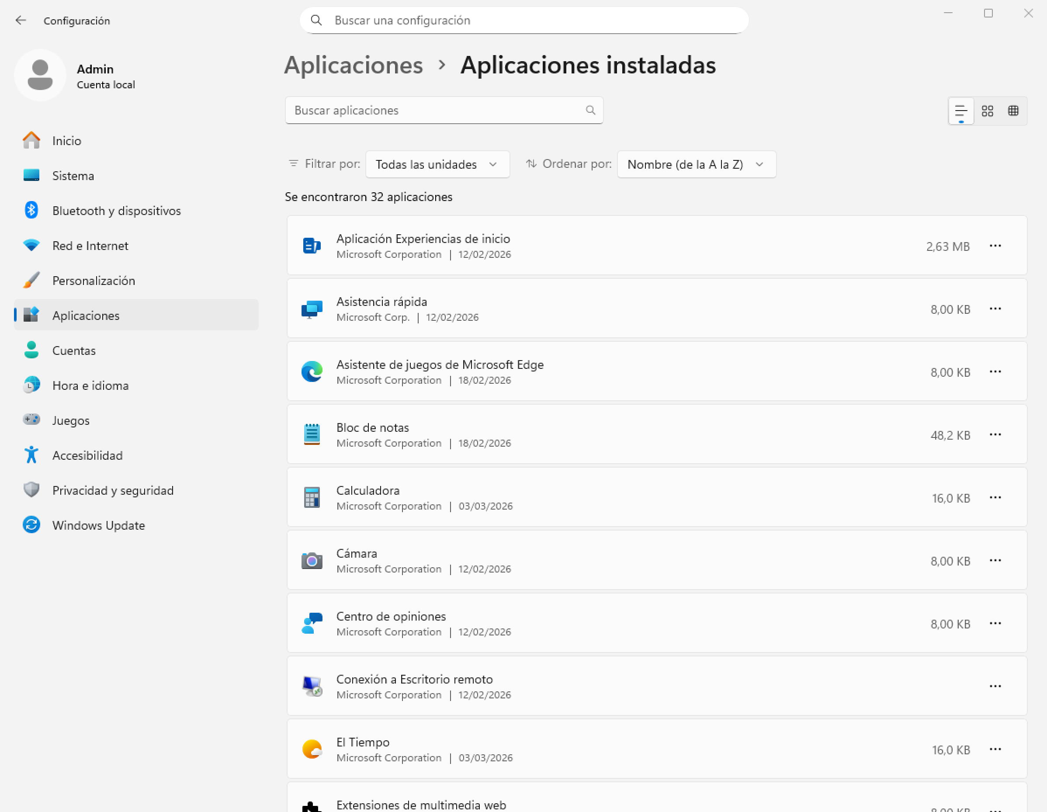Open more options for Cámara

click(995, 560)
